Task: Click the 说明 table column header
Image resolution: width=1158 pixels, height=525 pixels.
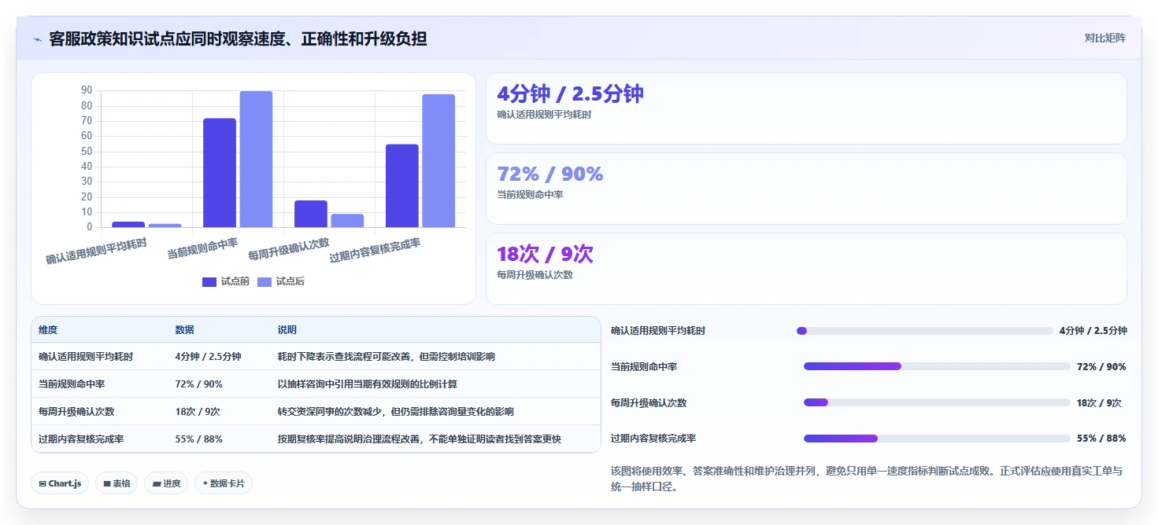Action: (287, 330)
